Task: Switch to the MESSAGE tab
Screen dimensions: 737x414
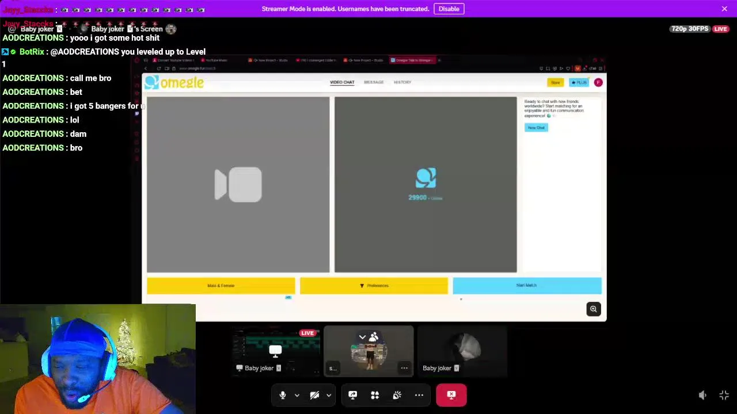Action: point(374,82)
